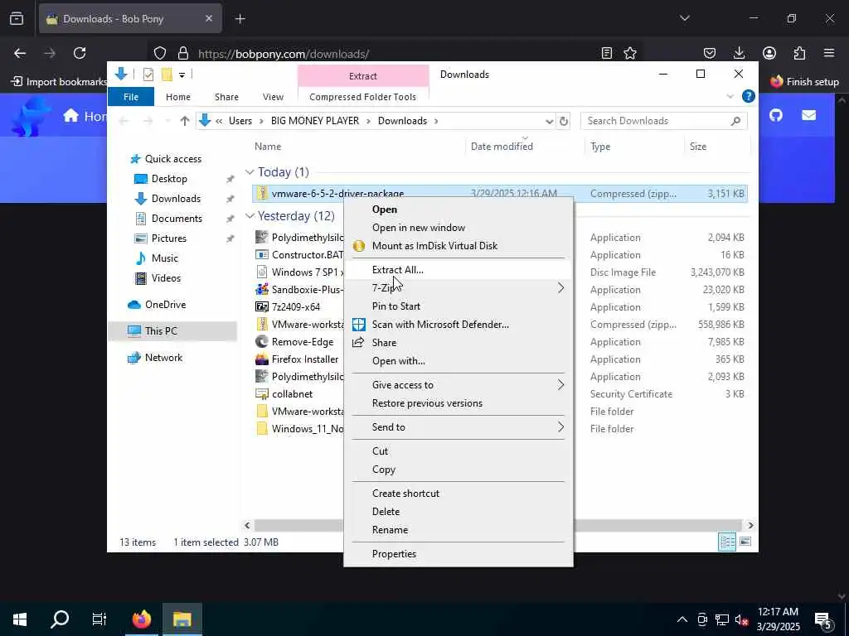Select Open in new window entry
849x636 pixels.
(x=458, y=228)
